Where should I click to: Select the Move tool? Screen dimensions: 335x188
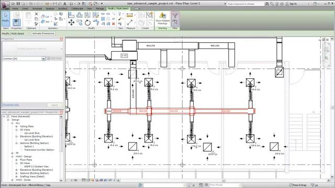point(71,22)
